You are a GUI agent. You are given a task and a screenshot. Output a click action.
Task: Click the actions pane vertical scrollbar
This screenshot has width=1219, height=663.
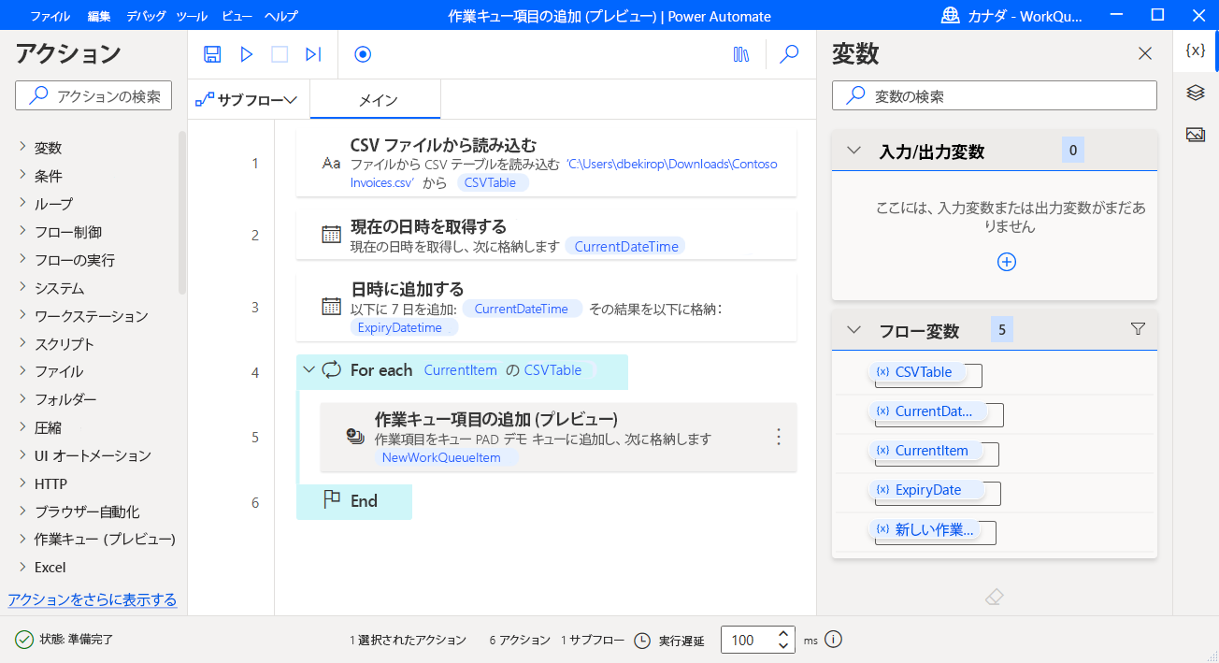[182, 212]
